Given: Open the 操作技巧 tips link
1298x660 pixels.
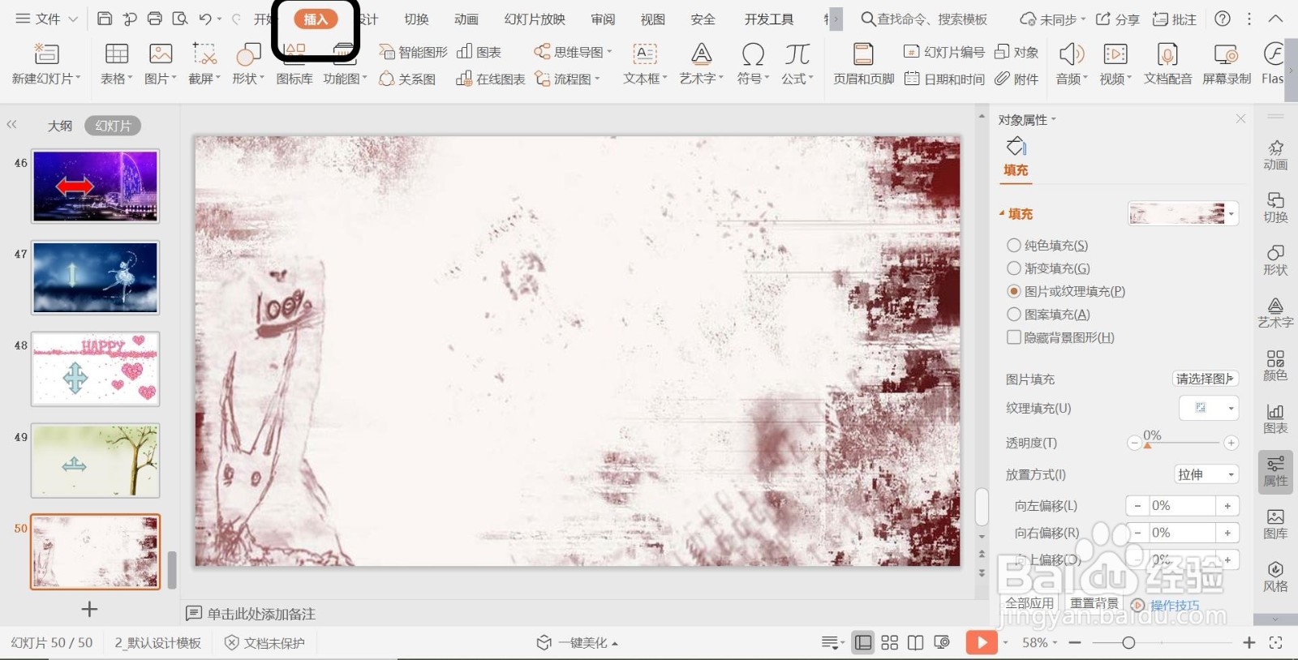Looking at the screenshot, I should (1174, 605).
